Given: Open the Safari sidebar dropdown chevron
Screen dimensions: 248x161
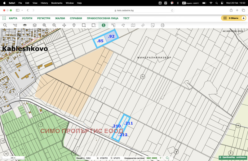Looking at the screenshot, I should click(22, 10).
